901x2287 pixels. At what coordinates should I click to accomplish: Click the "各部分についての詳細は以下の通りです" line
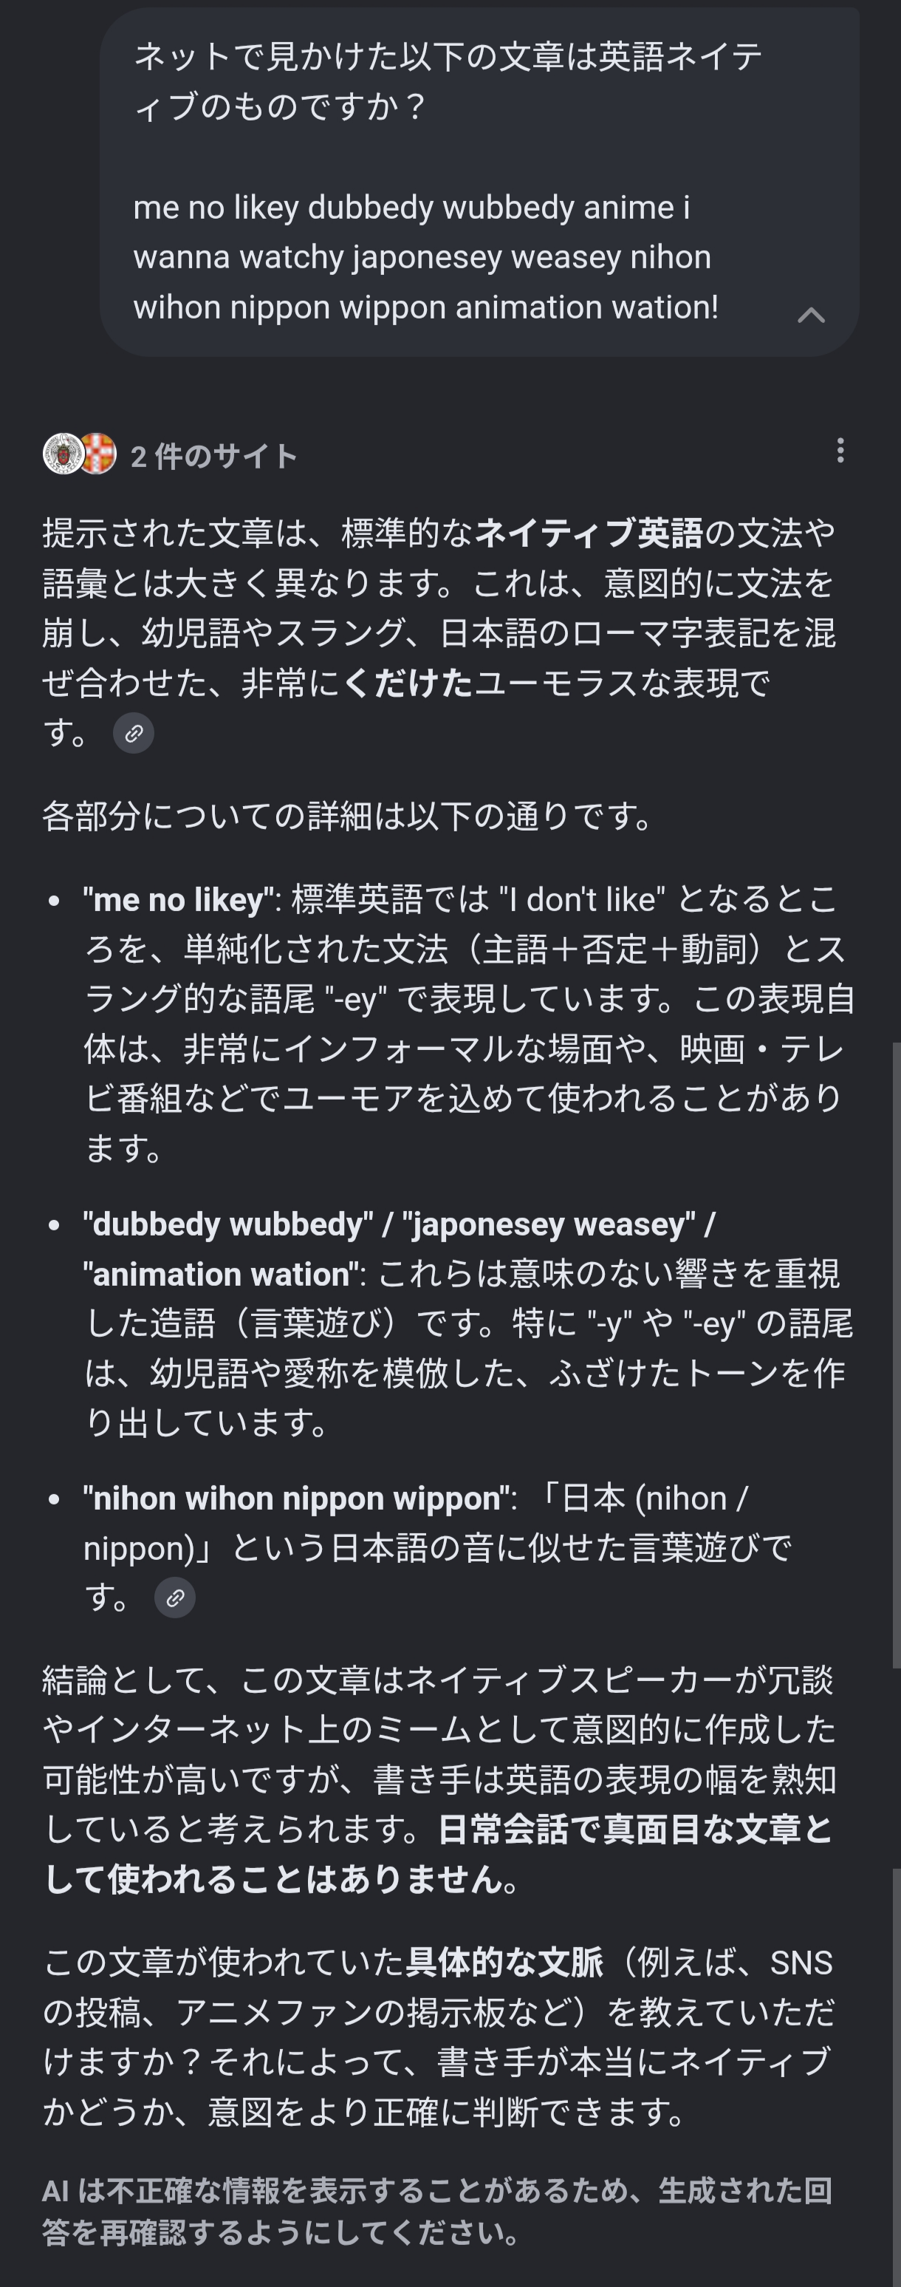(348, 816)
